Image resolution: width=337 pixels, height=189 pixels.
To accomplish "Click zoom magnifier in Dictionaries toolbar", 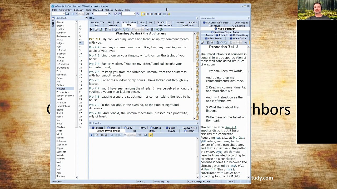I will click(x=140, y=135).
